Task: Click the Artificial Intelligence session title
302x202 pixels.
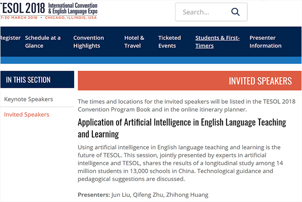Action: (x=182, y=128)
